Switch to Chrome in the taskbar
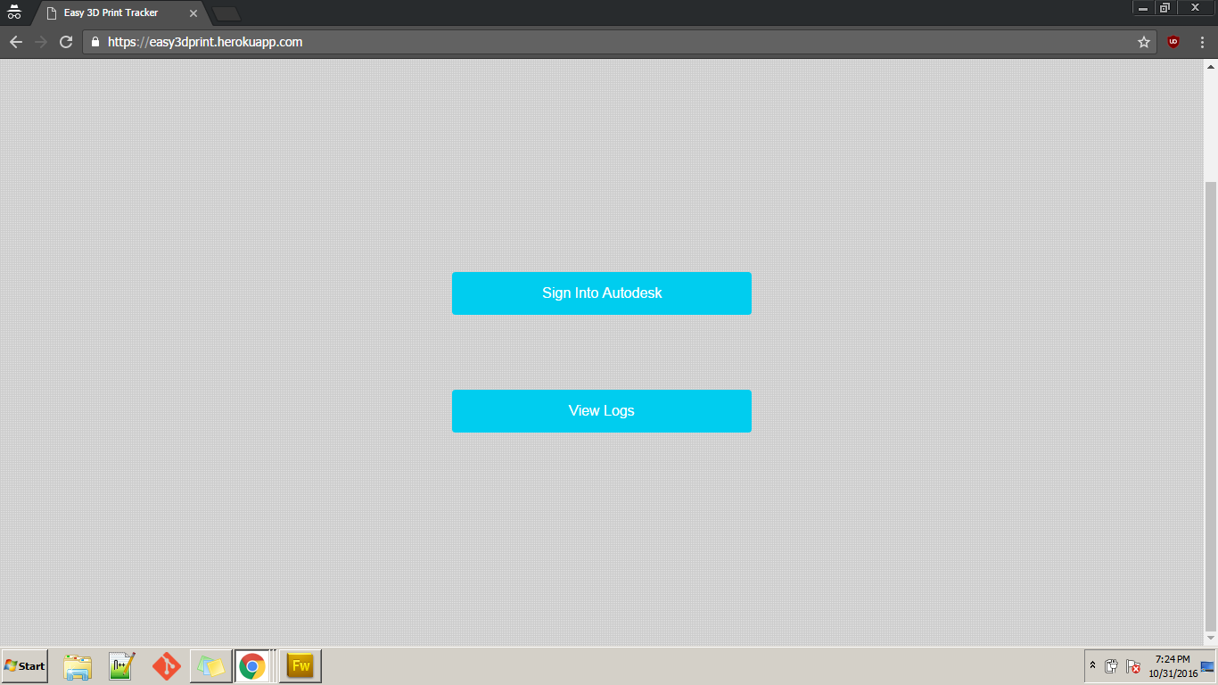Viewport: 1218px width, 685px height. click(252, 666)
